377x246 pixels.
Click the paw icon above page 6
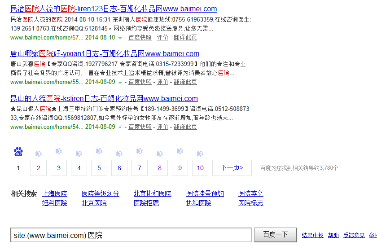click(119, 154)
